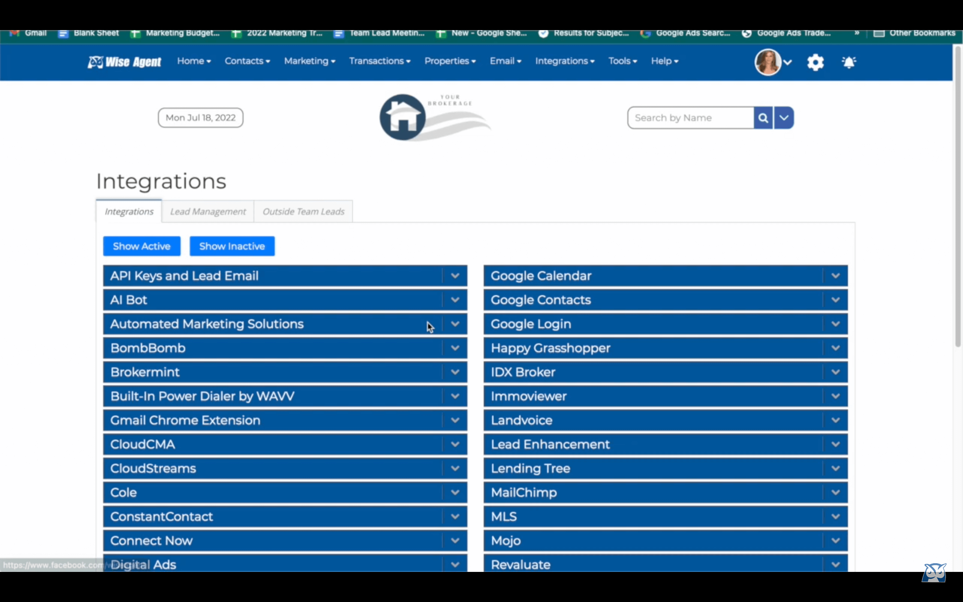Open Gmail from the bookmarks bar

(x=28, y=34)
